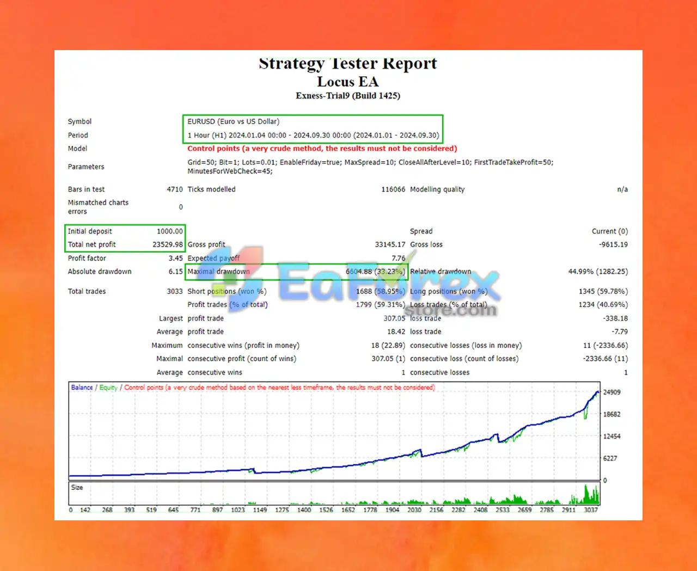Viewport: 697px width, 571px height.
Task: Click the Largest profit trade value 307.05
Action: (394, 318)
